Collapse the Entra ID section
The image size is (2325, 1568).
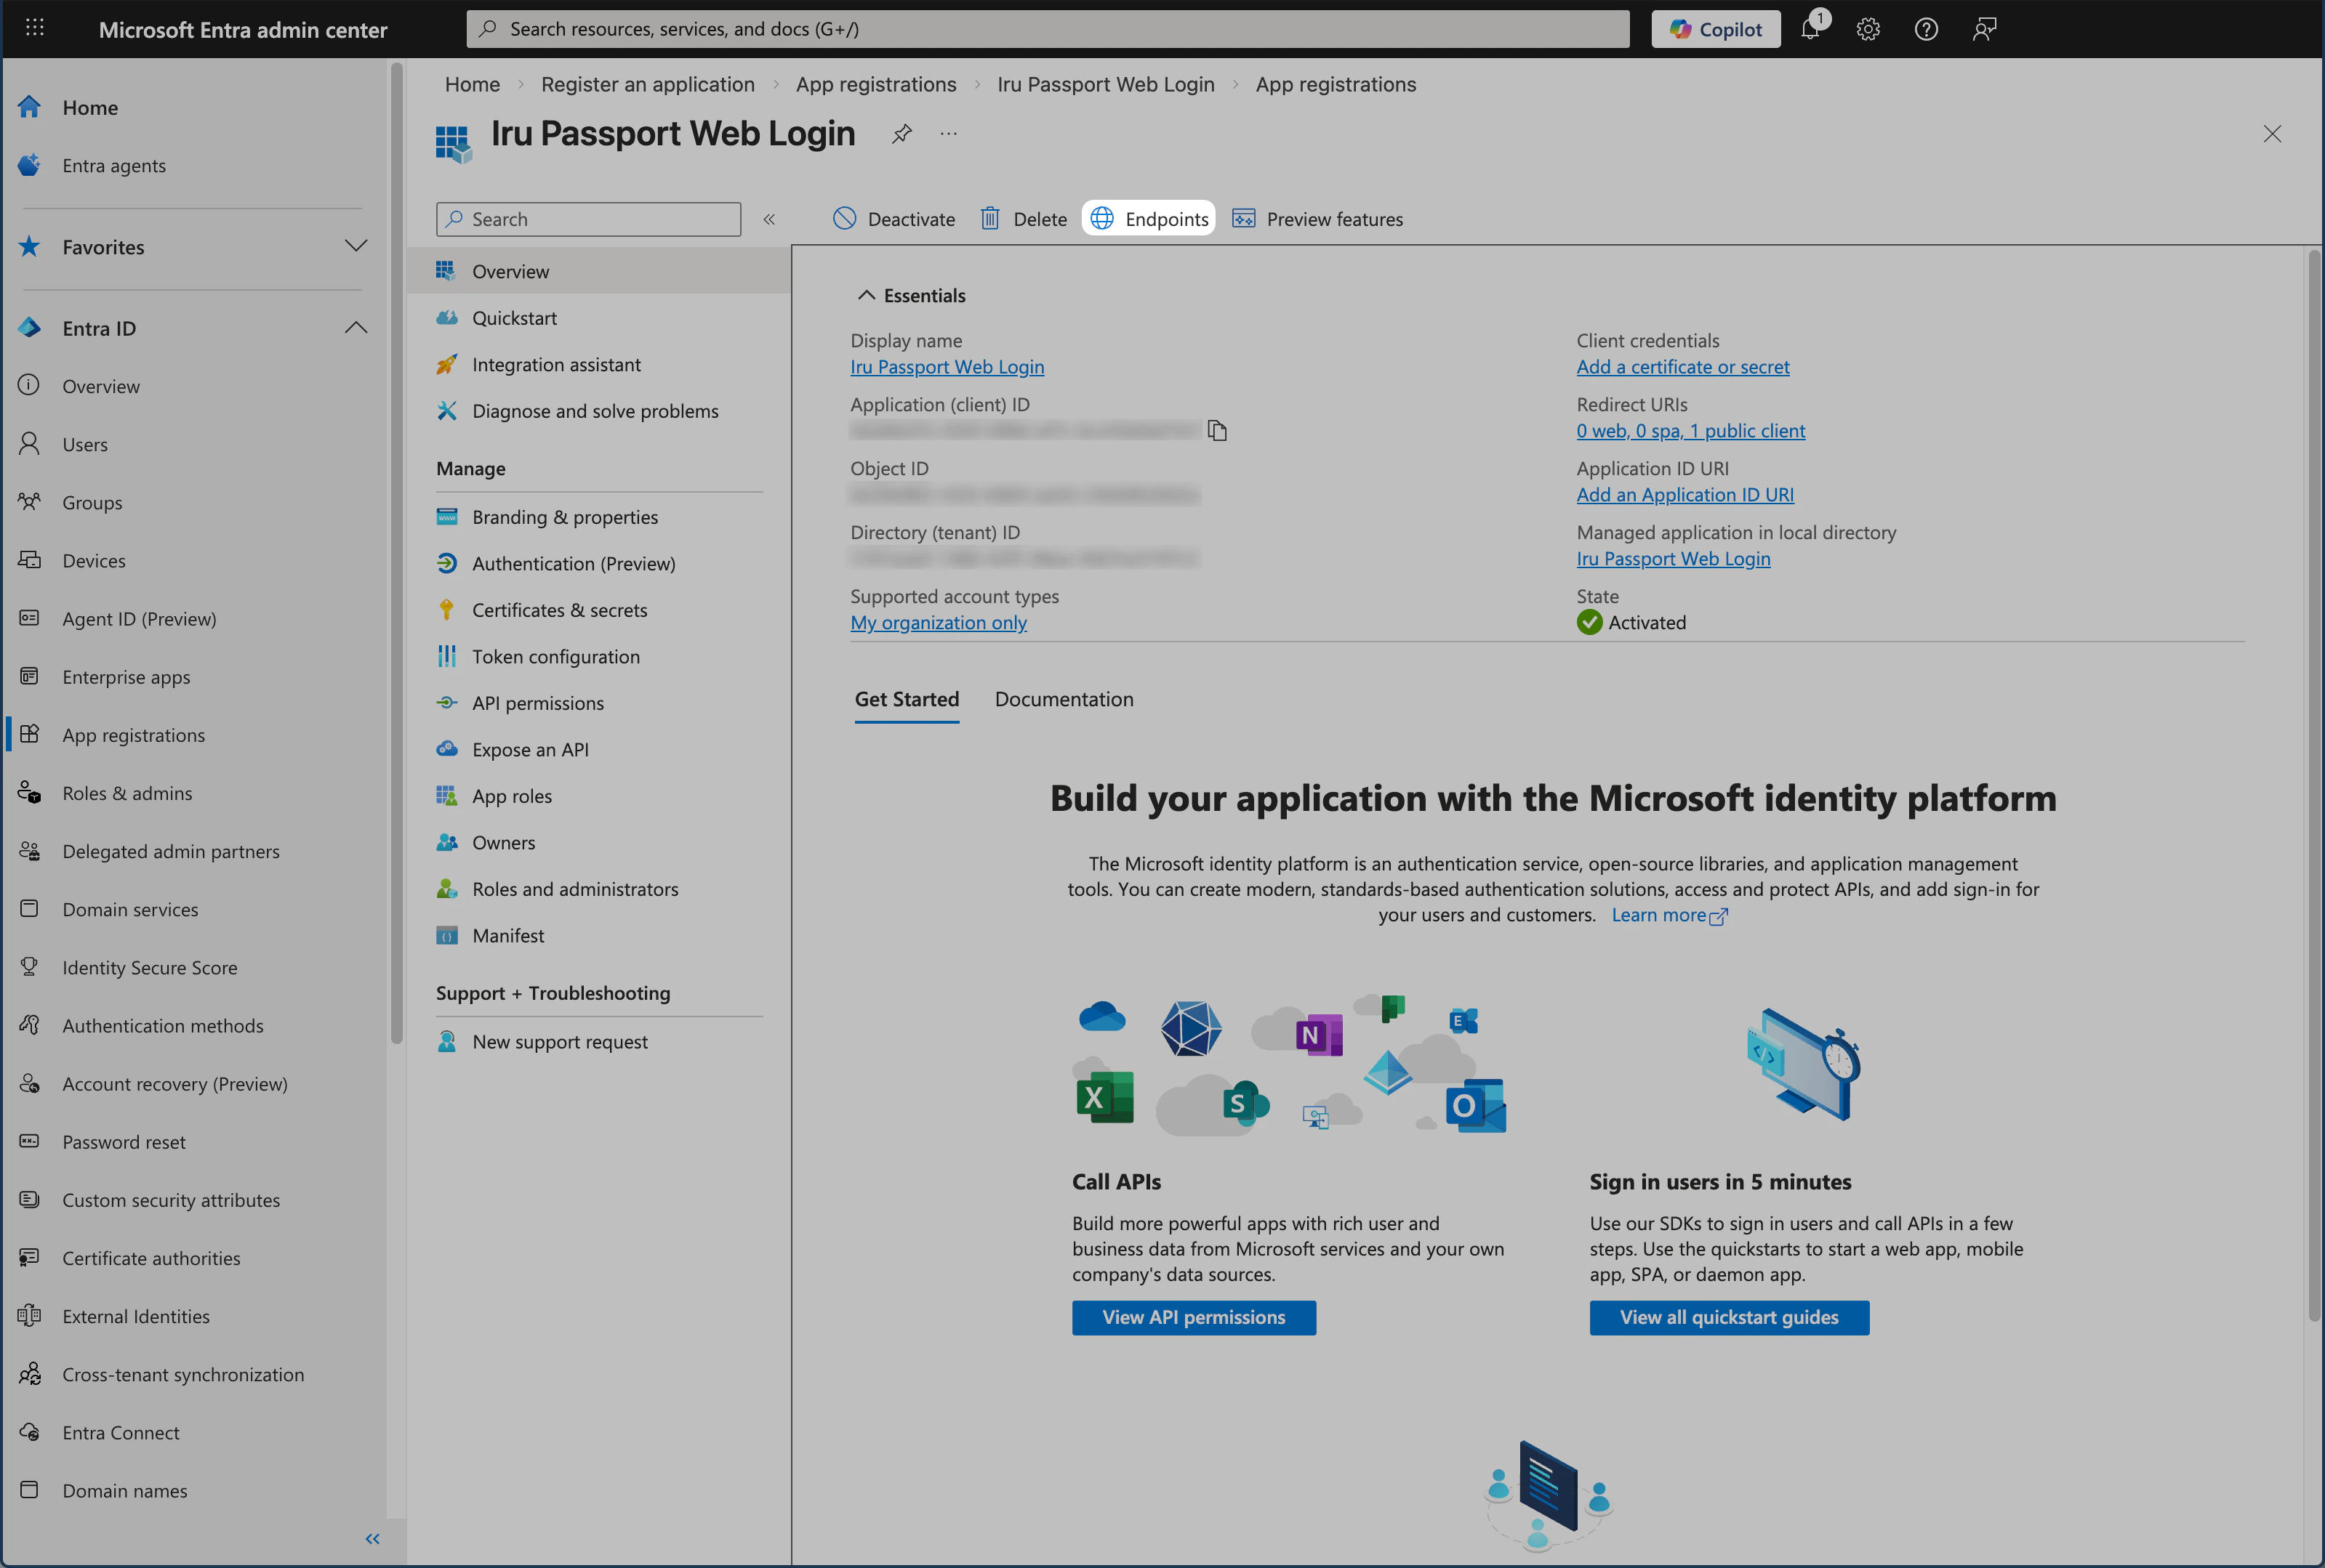pyautogui.click(x=356, y=327)
